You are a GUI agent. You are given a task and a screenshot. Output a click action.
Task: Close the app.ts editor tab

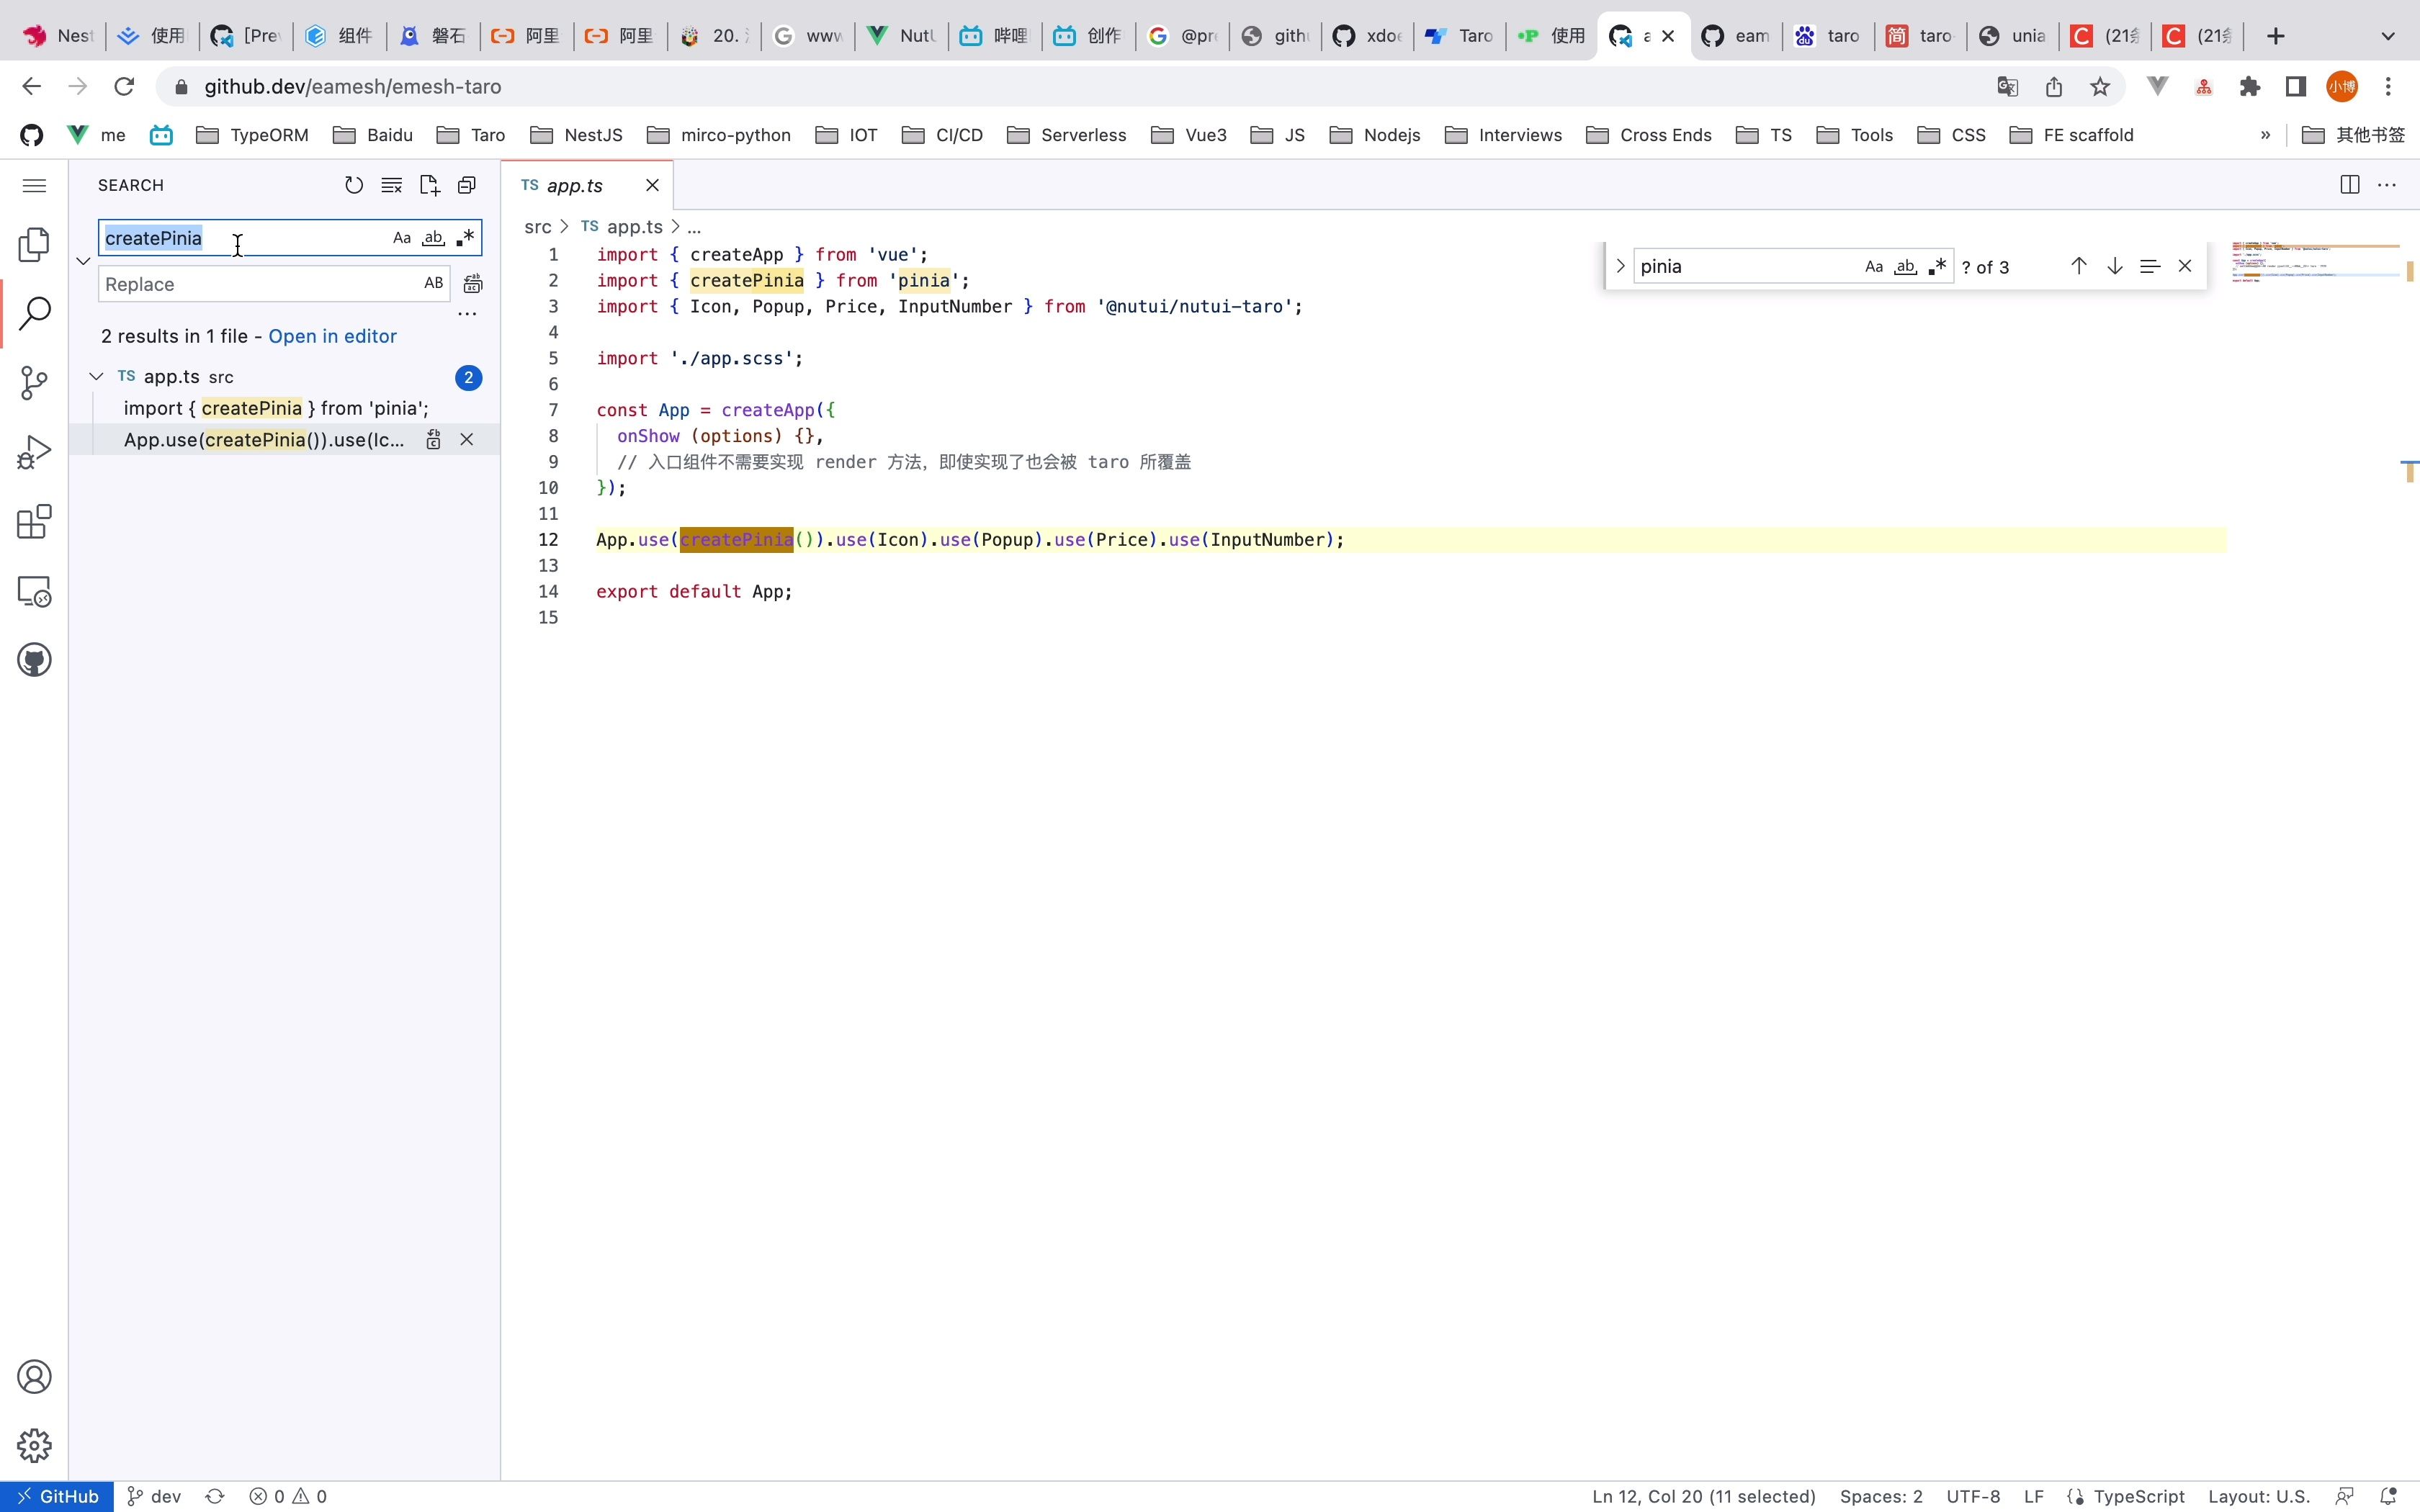[652, 186]
